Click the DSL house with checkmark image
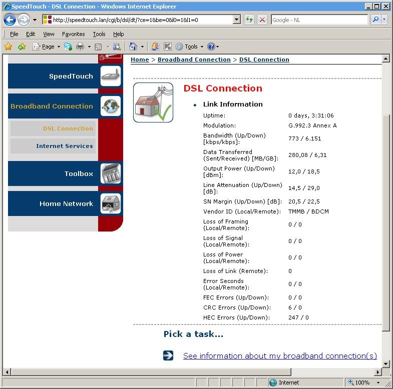Image resolution: width=393 pixels, height=389 pixels. pos(153,102)
